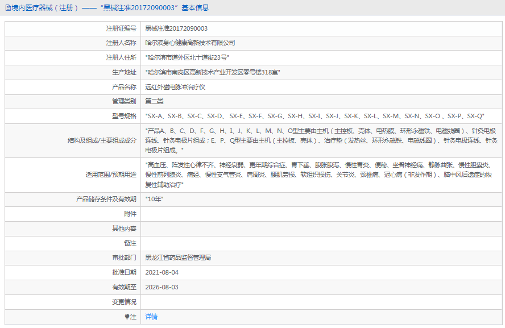Click the 审批部门 label
505x328 pixels.
(x=124, y=258)
